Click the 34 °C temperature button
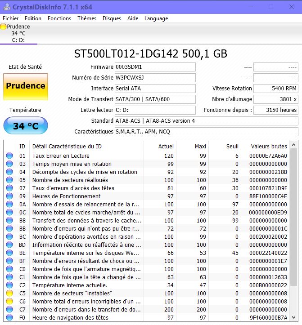The image size is (302, 325). (x=26, y=125)
